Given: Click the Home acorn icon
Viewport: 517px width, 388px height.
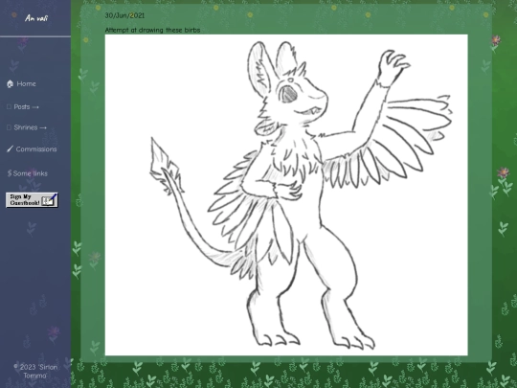Looking at the screenshot, I should [x=10, y=83].
